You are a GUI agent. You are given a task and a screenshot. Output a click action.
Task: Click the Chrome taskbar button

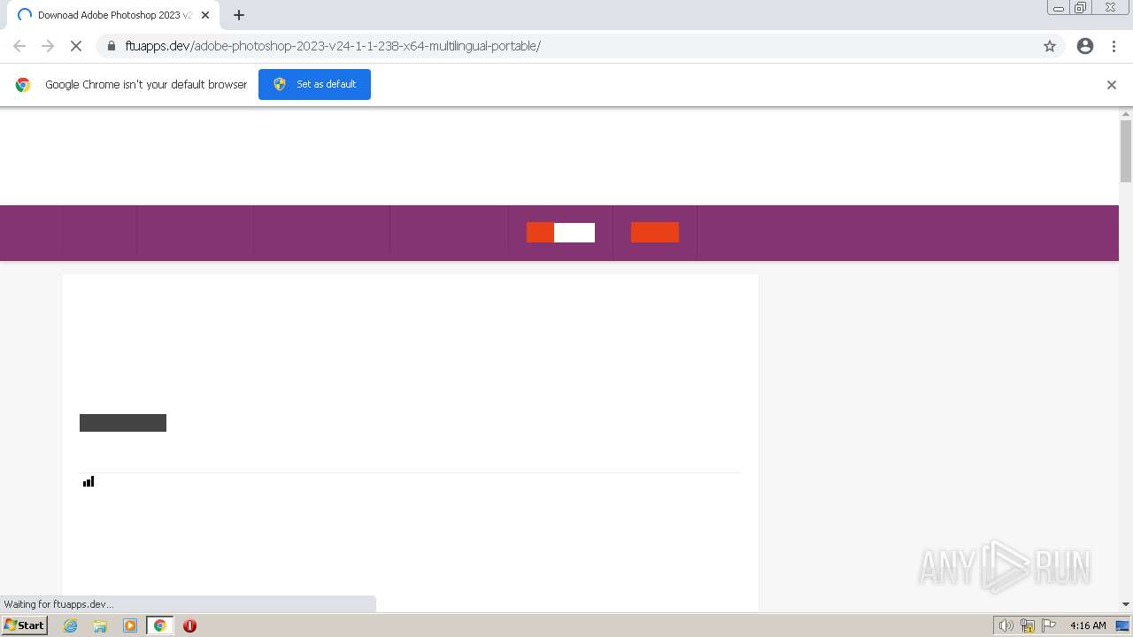pos(159,625)
